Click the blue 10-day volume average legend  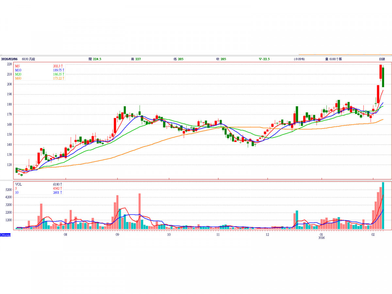[17, 193]
